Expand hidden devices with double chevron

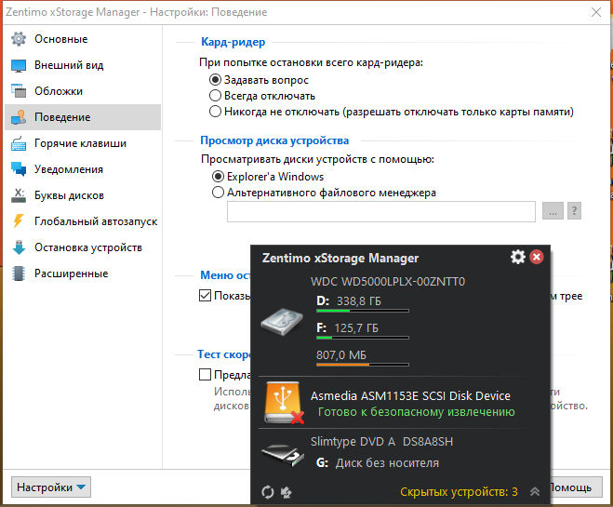click(535, 492)
